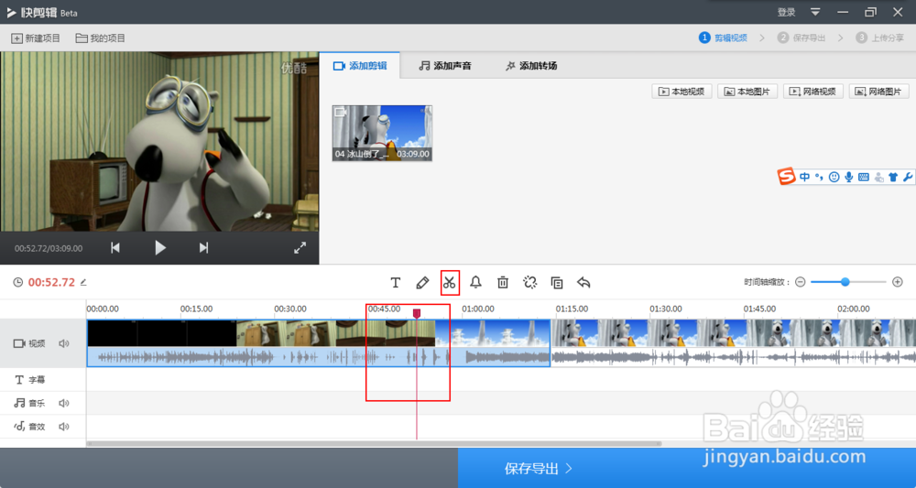Open the pencil edit tool
916x488 pixels.
point(422,283)
